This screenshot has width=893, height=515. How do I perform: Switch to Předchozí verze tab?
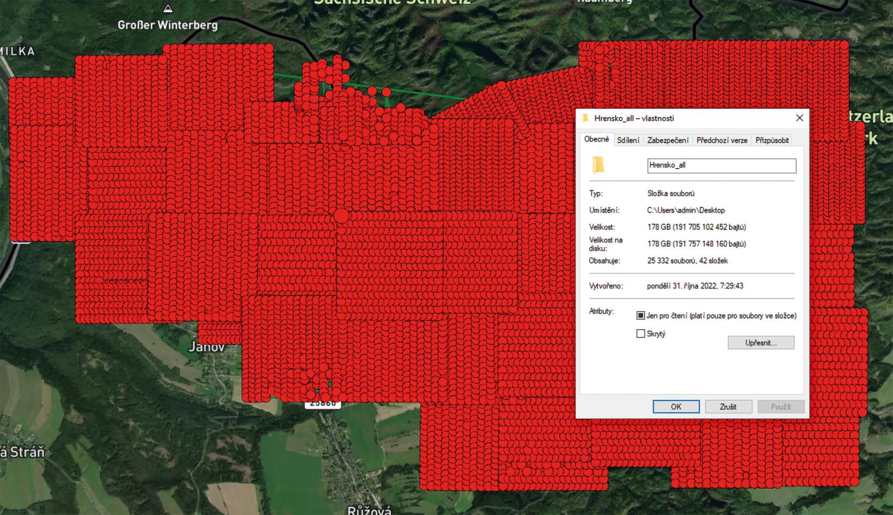722,141
